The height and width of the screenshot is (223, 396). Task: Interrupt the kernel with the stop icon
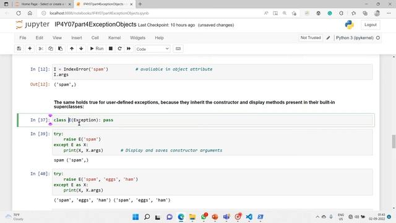coord(111,48)
